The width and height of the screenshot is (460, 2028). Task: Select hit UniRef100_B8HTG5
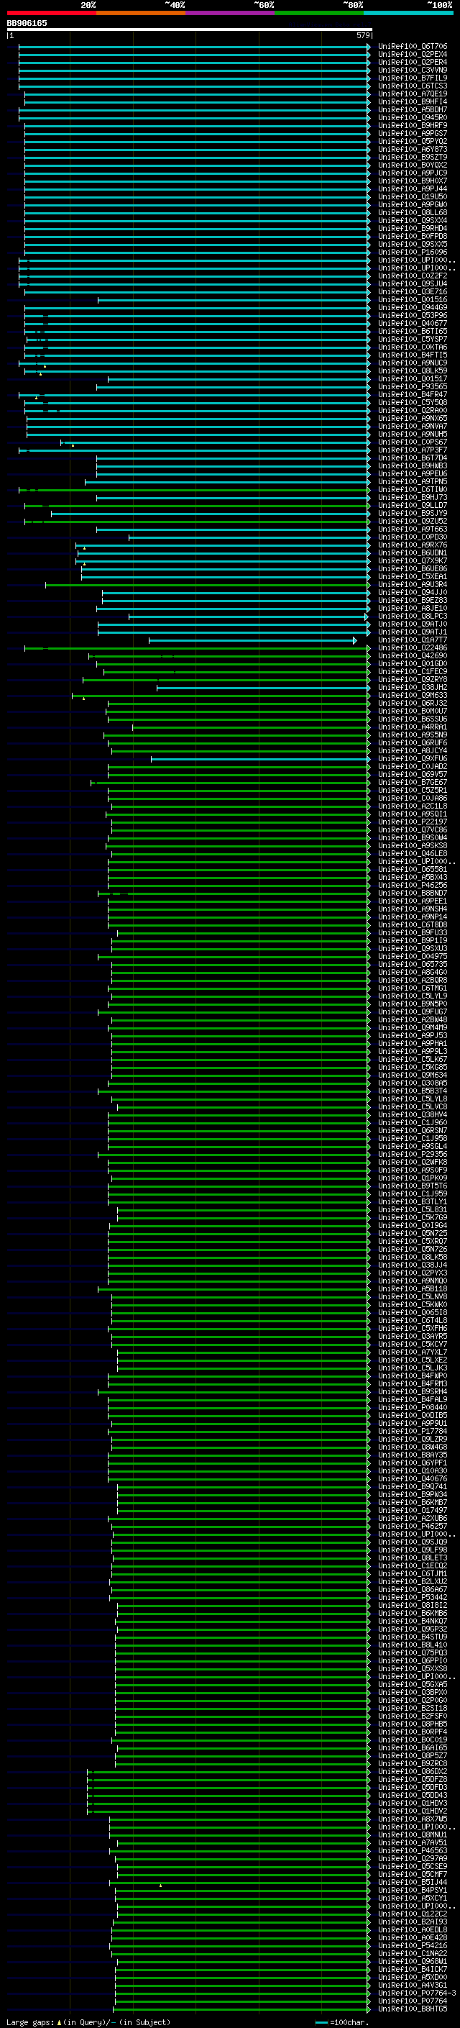(x=412, y=2009)
